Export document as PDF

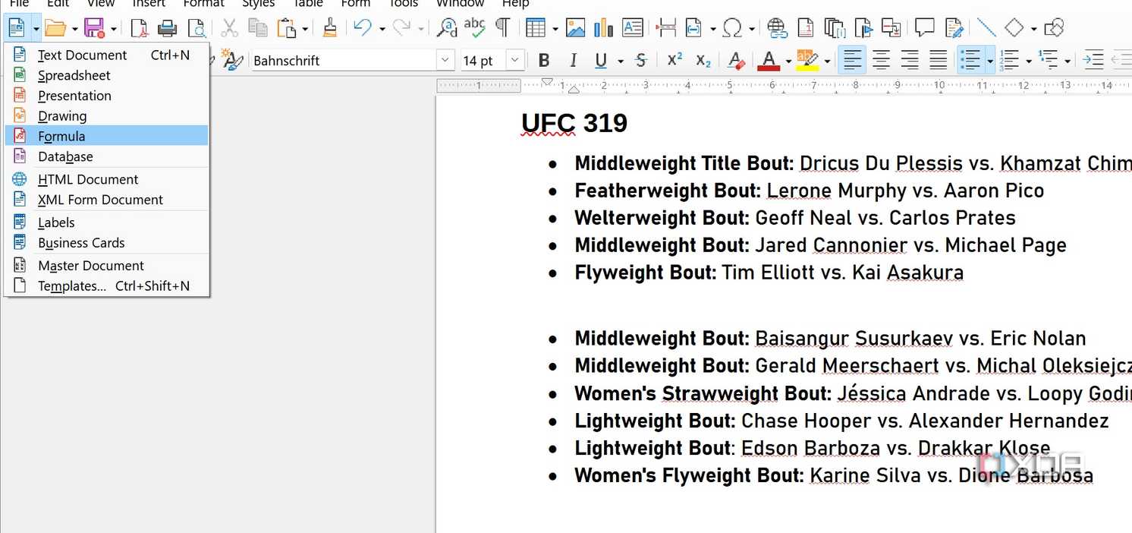(x=140, y=29)
